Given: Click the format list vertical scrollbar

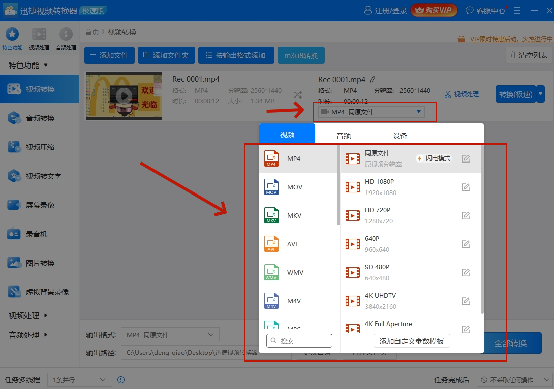Looking at the screenshot, I should click(x=338, y=185).
